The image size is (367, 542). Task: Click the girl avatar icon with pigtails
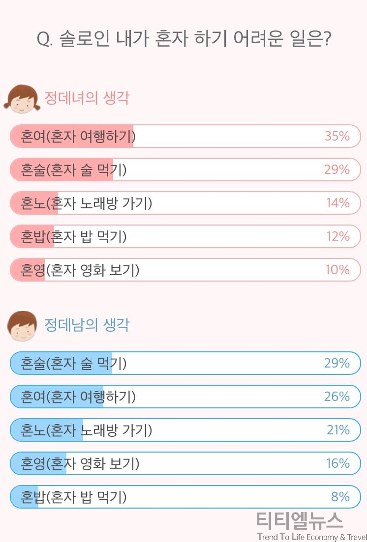pyautogui.click(x=22, y=99)
